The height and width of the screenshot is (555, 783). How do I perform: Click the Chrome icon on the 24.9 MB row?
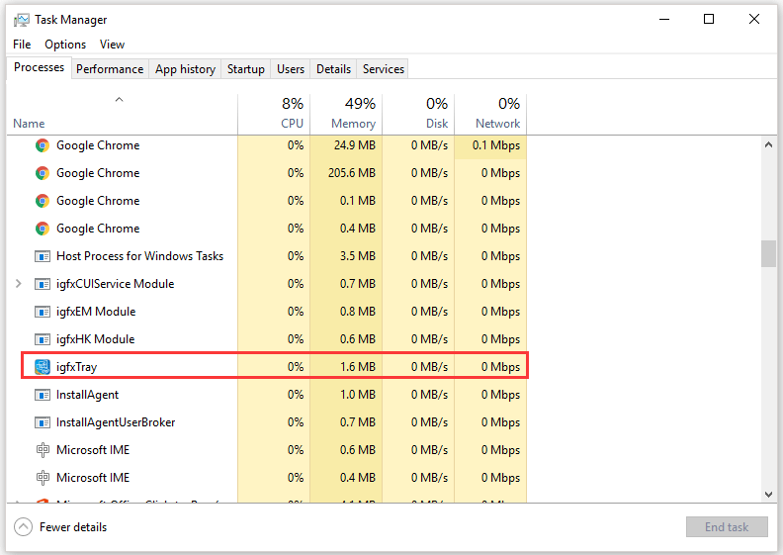click(x=43, y=145)
